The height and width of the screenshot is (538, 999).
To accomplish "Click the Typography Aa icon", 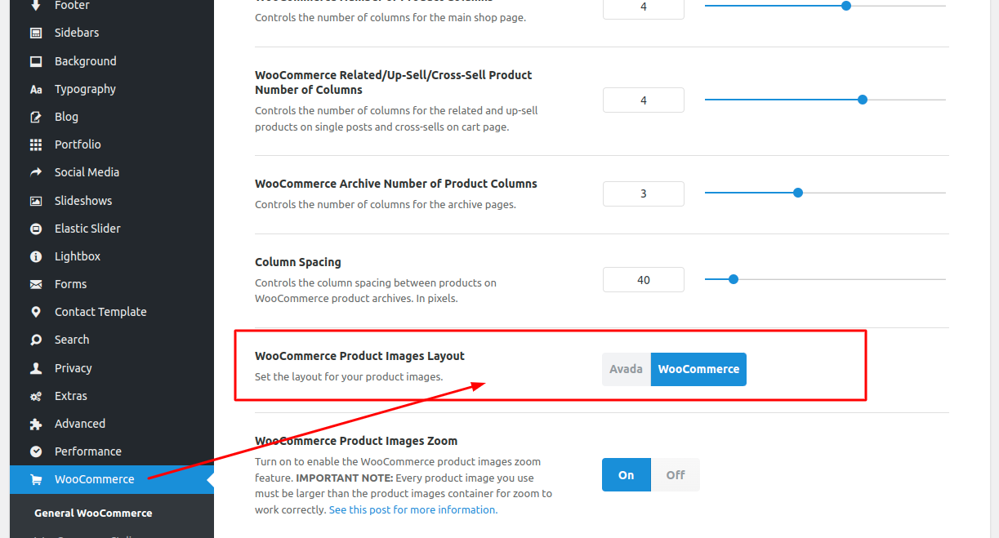I will 35,89.
